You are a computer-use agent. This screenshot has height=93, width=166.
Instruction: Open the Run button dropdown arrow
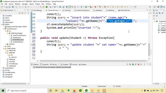point(88,7)
